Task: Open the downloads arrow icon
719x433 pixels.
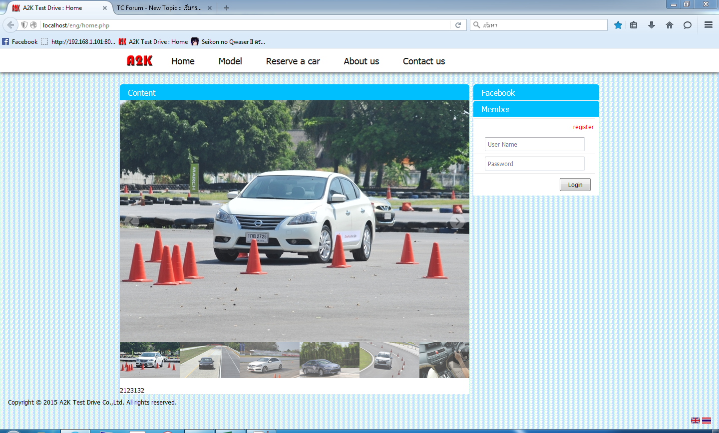Action: point(652,25)
